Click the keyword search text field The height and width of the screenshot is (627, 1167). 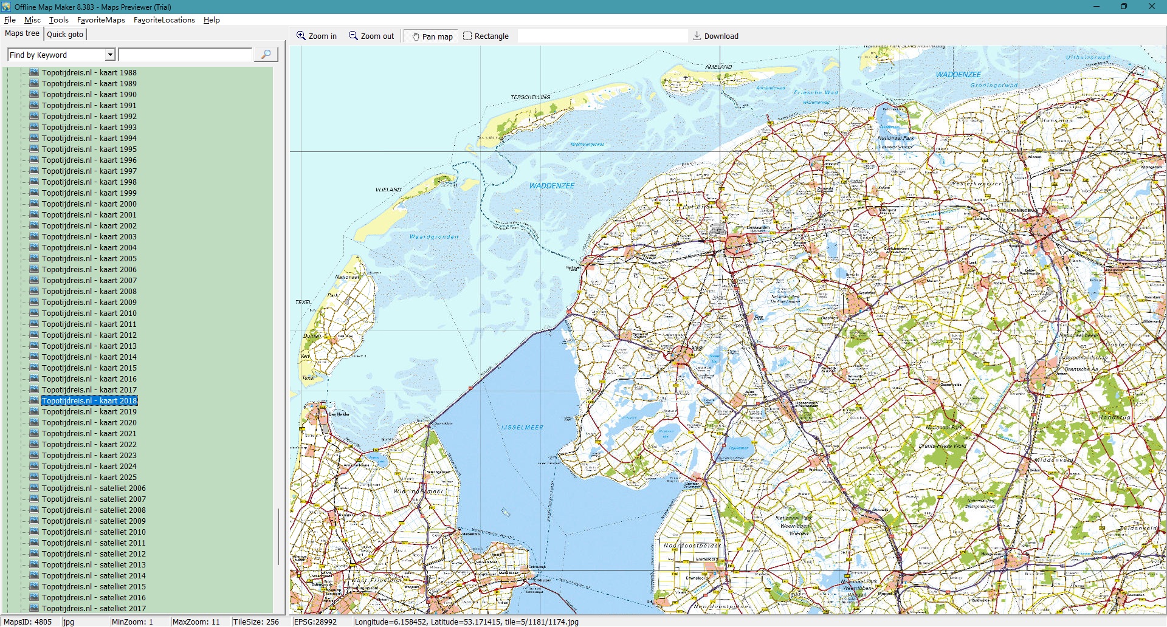pos(185,55)
